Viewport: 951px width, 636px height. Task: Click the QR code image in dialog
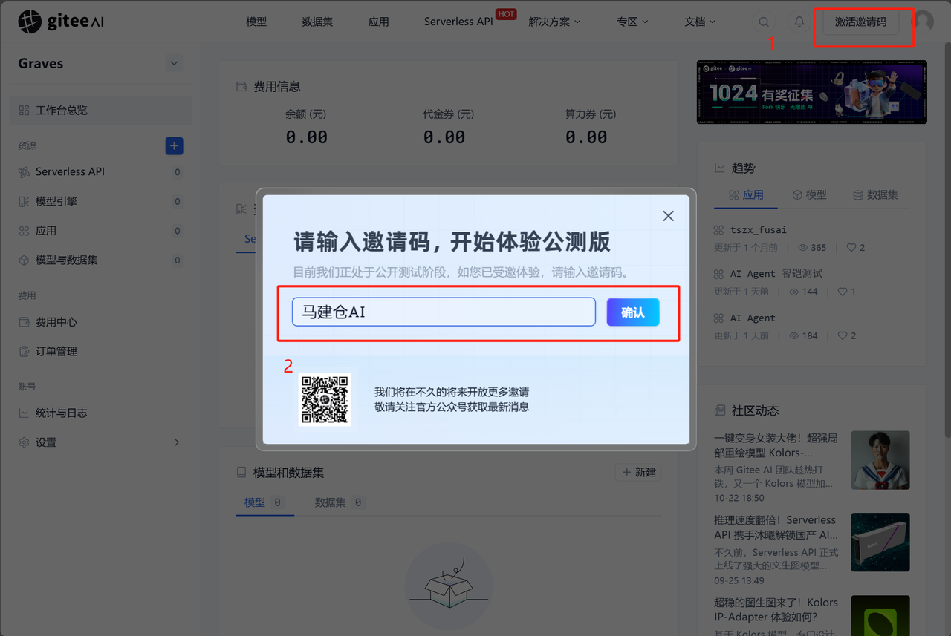325,399
